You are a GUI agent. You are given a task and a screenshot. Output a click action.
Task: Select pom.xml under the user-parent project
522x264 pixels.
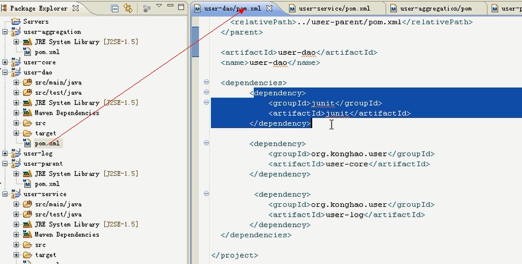(47, 184)
